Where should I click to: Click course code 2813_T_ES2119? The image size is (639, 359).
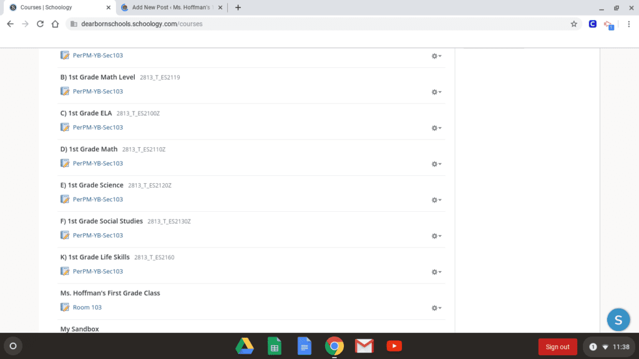[x=160, y=77]
